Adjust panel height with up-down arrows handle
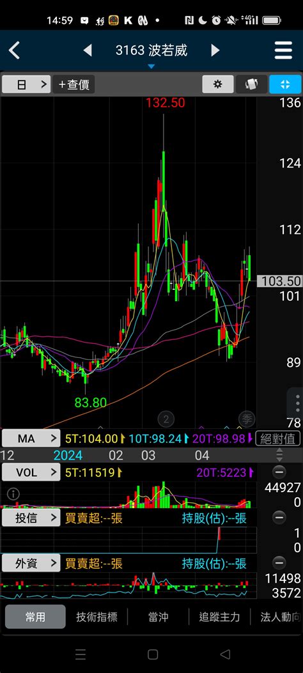 click(x=279, y=455)
